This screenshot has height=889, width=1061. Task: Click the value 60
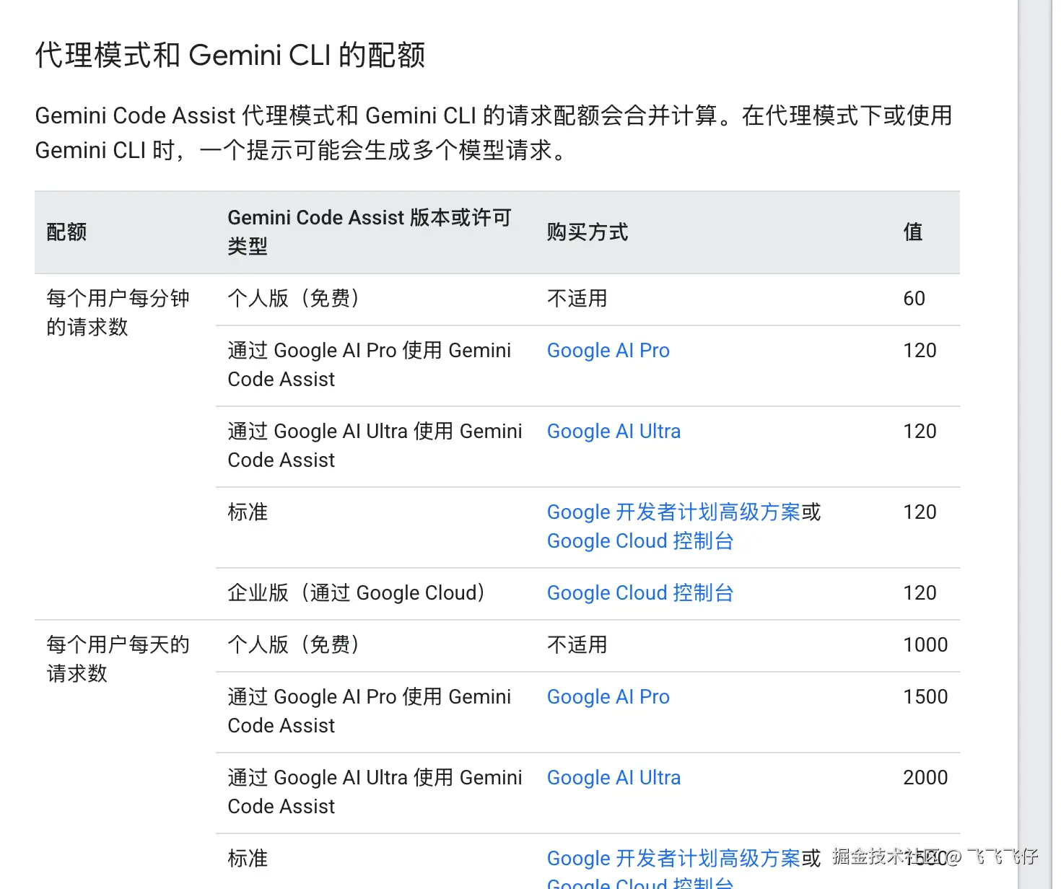914,299
